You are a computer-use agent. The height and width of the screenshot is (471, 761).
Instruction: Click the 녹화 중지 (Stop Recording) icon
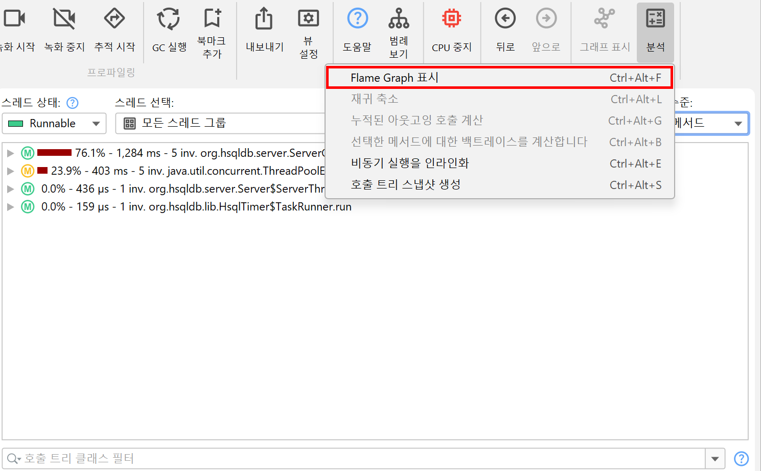pyautogui.click(x=64, y=19)
